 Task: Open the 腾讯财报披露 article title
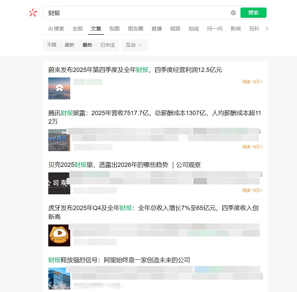pyautogui.click(x=154, y=117)
